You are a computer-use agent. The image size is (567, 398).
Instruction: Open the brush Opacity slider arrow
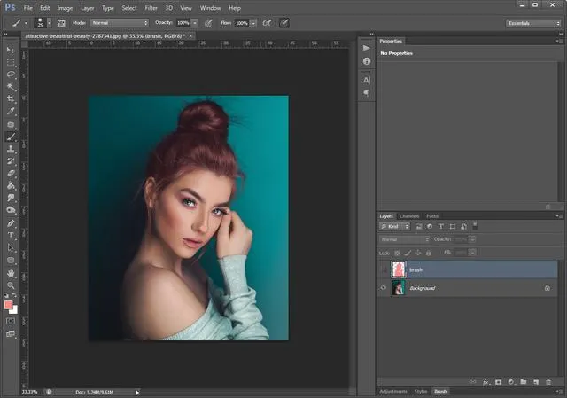[x=195, y=23]
